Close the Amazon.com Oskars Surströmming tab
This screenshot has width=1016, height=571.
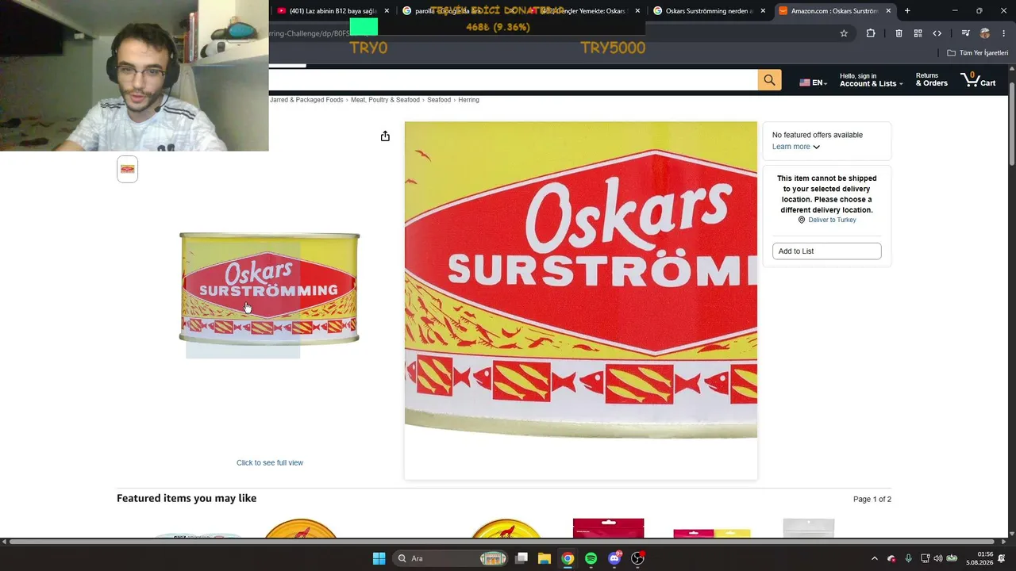click(888, 11)
